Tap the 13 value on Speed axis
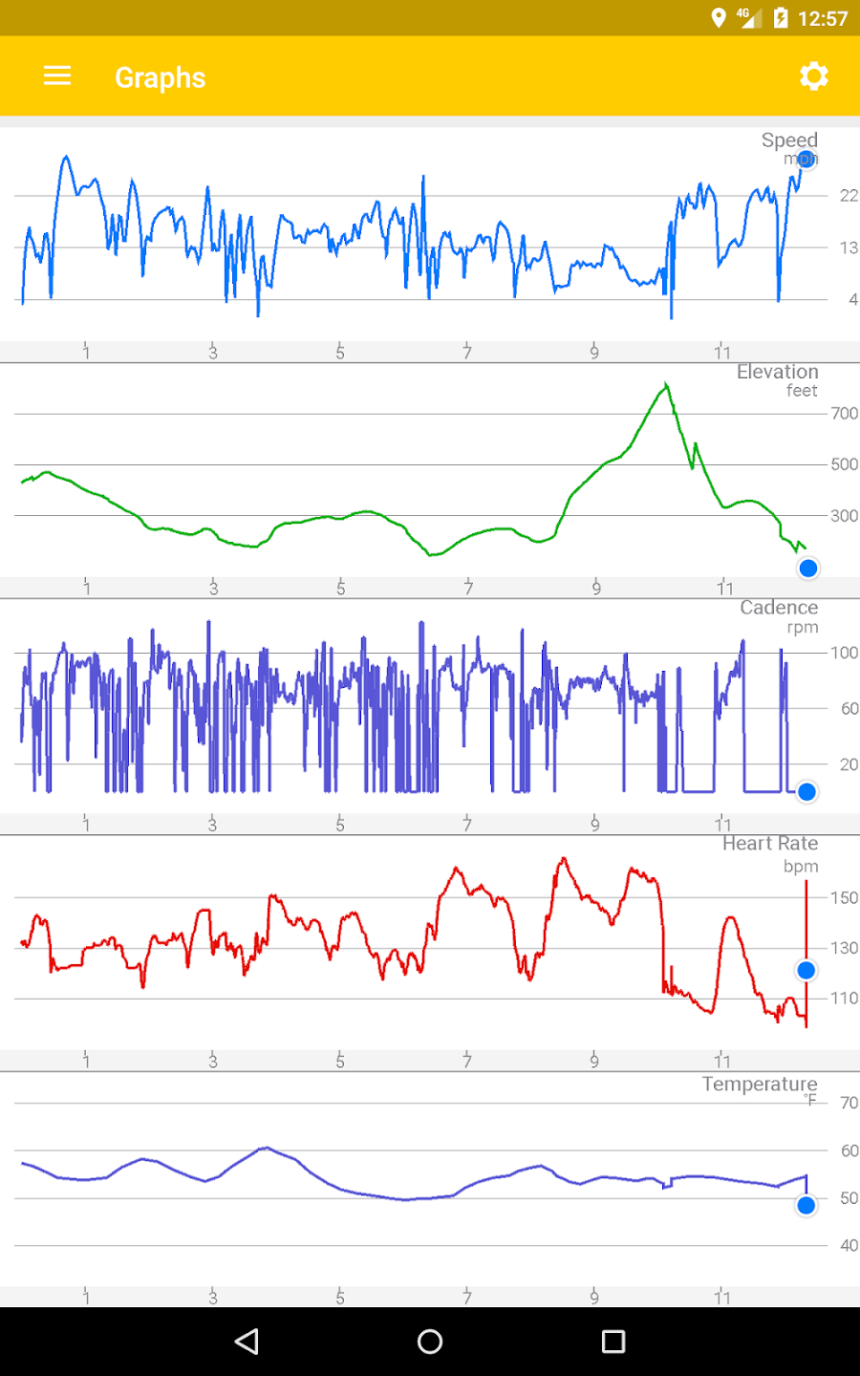860x1376 pixels. click(x=849, y=248)
